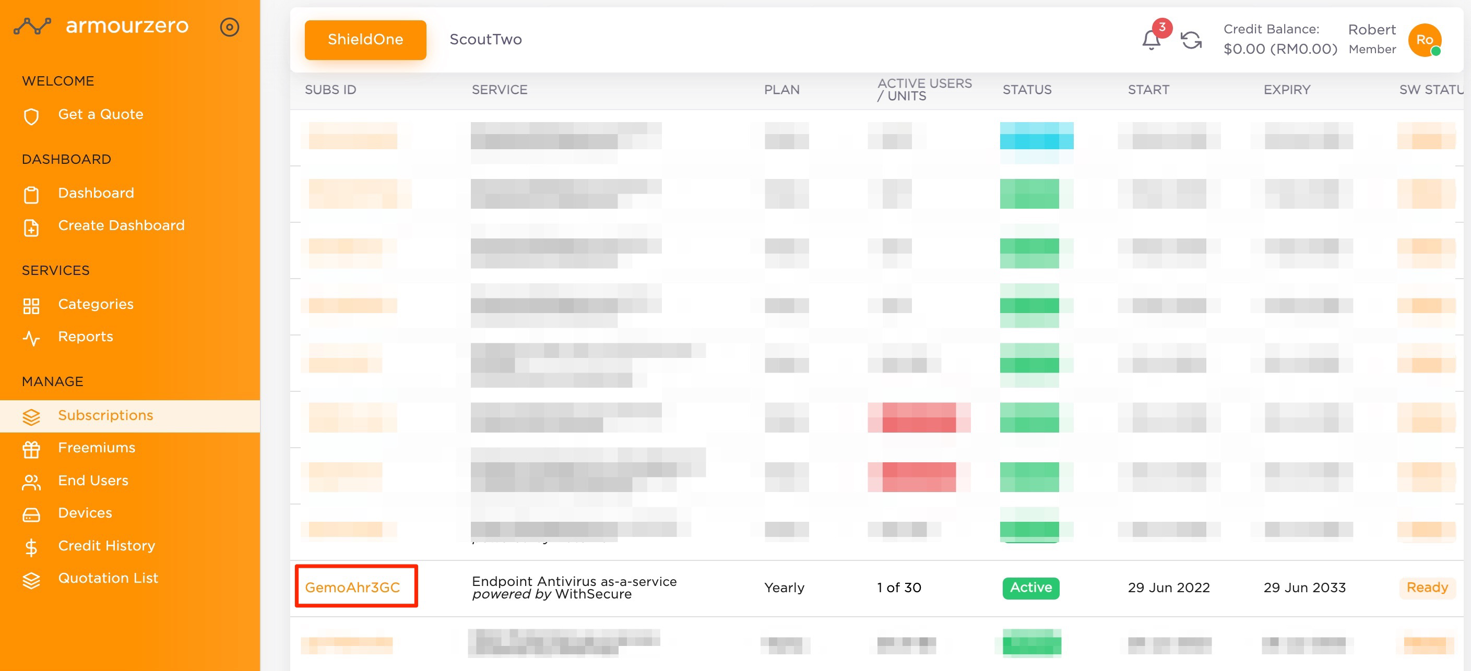Screen dimensions: 1471x671
Task: Click the Ready software status badge
Action: click(x=1427, y=588)
